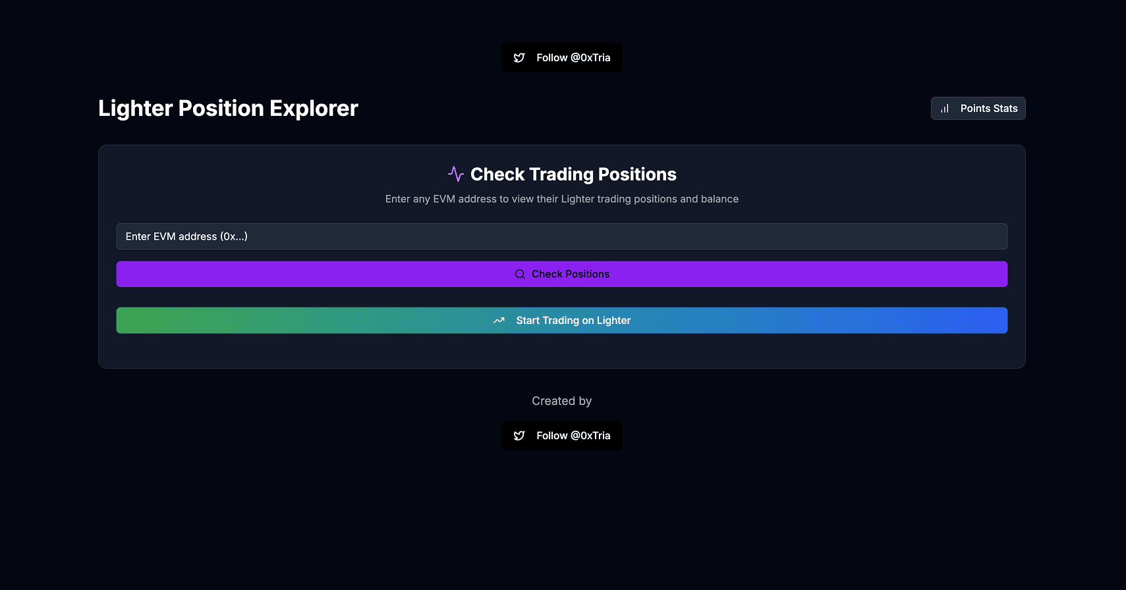Click the 'Enter any EVM address' description text

point(561,199)
